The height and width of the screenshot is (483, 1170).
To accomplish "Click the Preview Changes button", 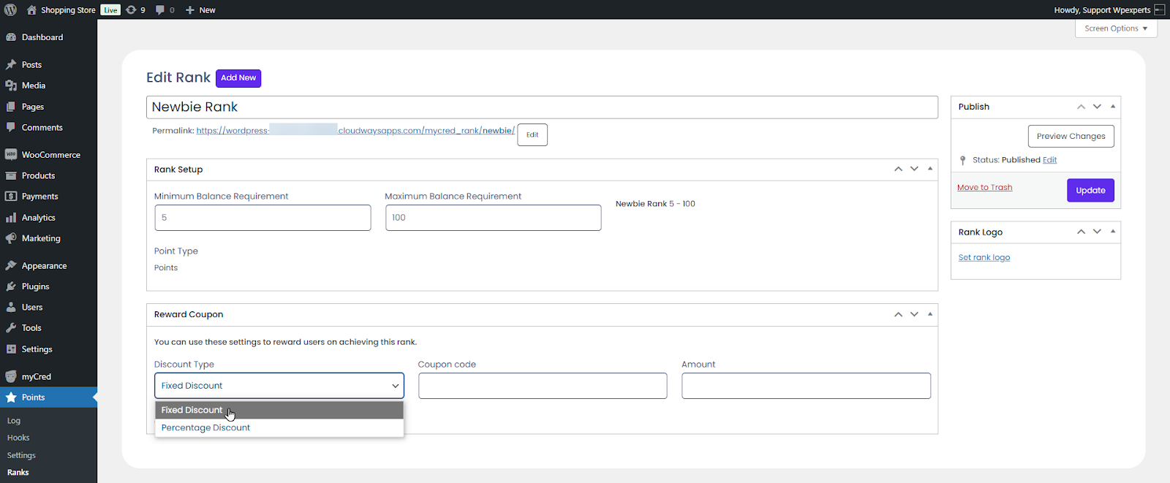I will click(1071, 137).
